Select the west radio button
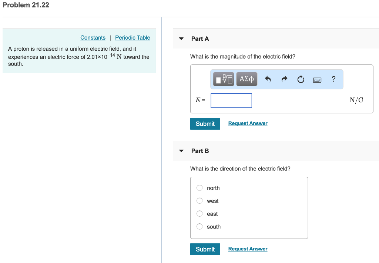The width and height of the screenshot is (379, 263). coord(199,201)
